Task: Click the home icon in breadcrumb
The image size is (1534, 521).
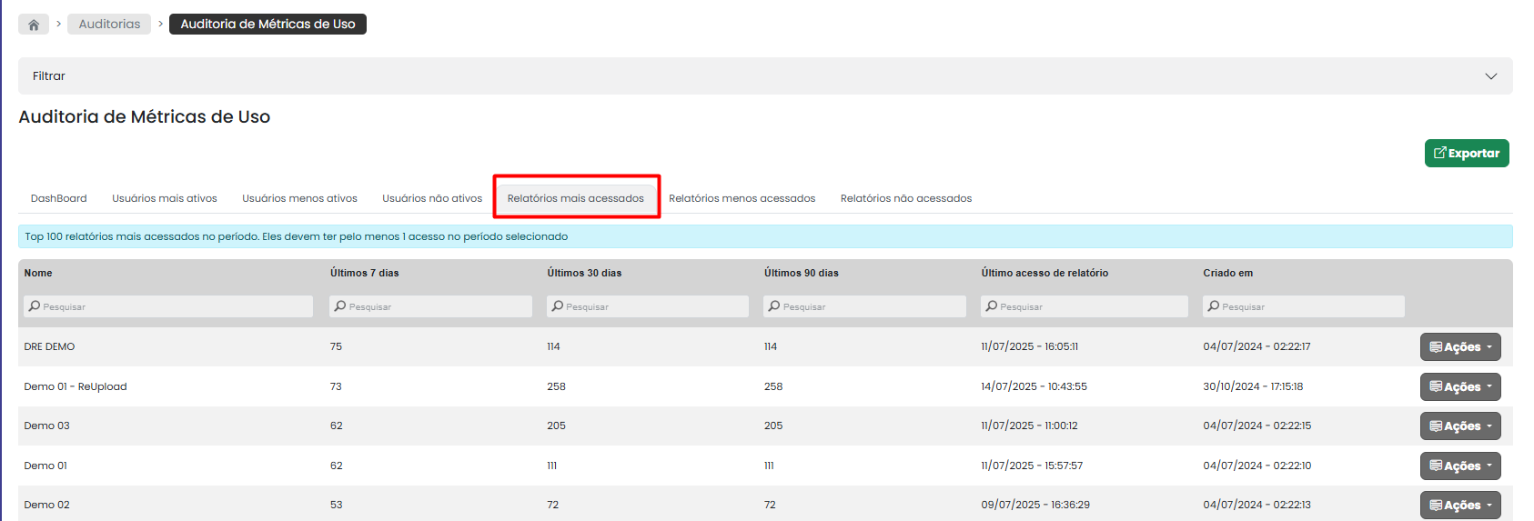Action: pos(34,25)
